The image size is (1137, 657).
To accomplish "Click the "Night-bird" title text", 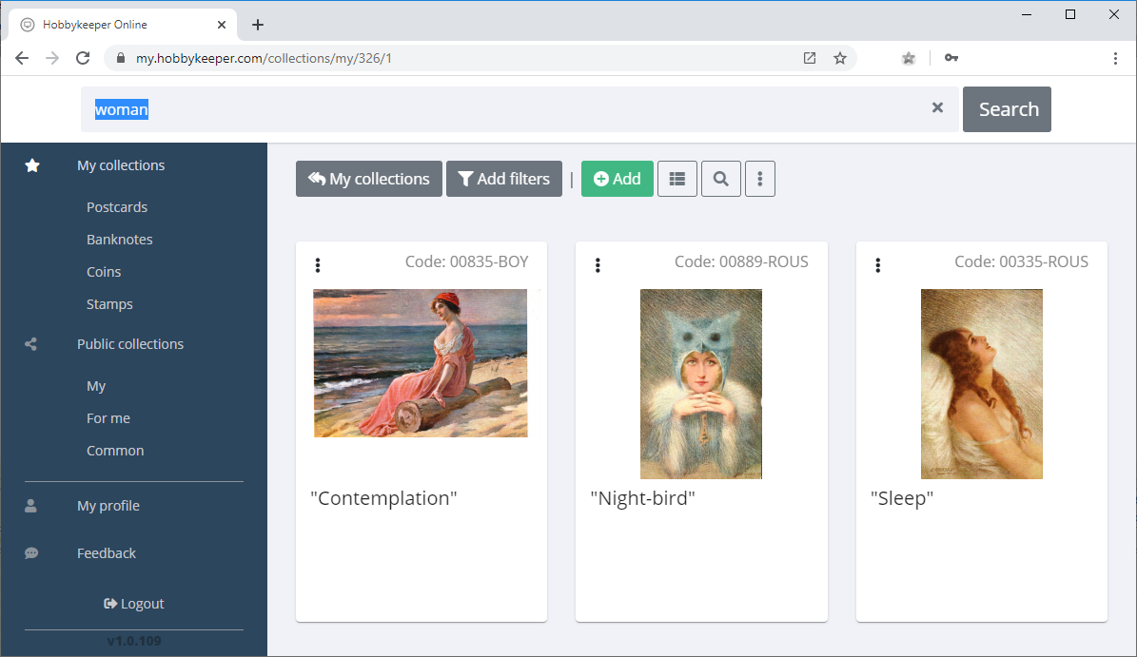I will click(x=642, y=498).
